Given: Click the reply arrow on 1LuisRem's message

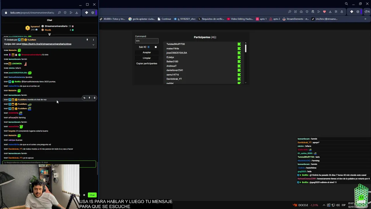Looking at the screenshot, I should tap(84, 98).
